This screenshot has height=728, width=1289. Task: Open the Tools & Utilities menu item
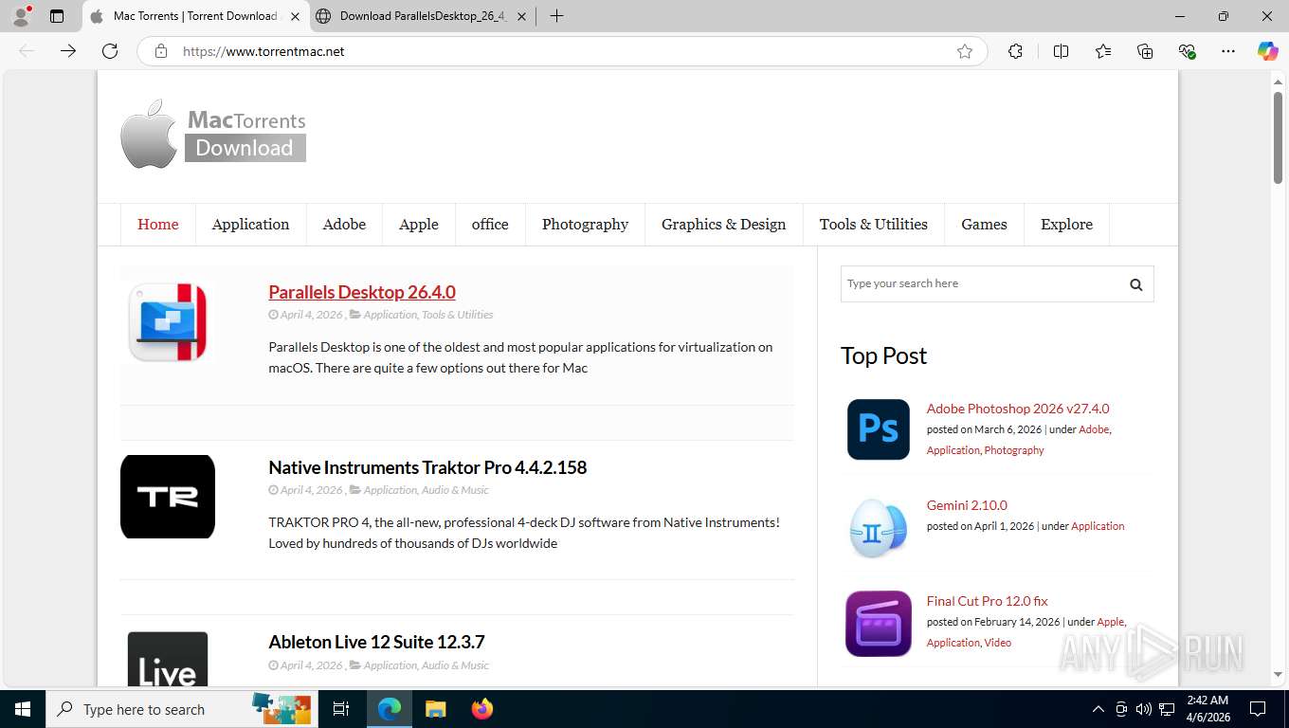pyautogui.click(x=873, y=225)
